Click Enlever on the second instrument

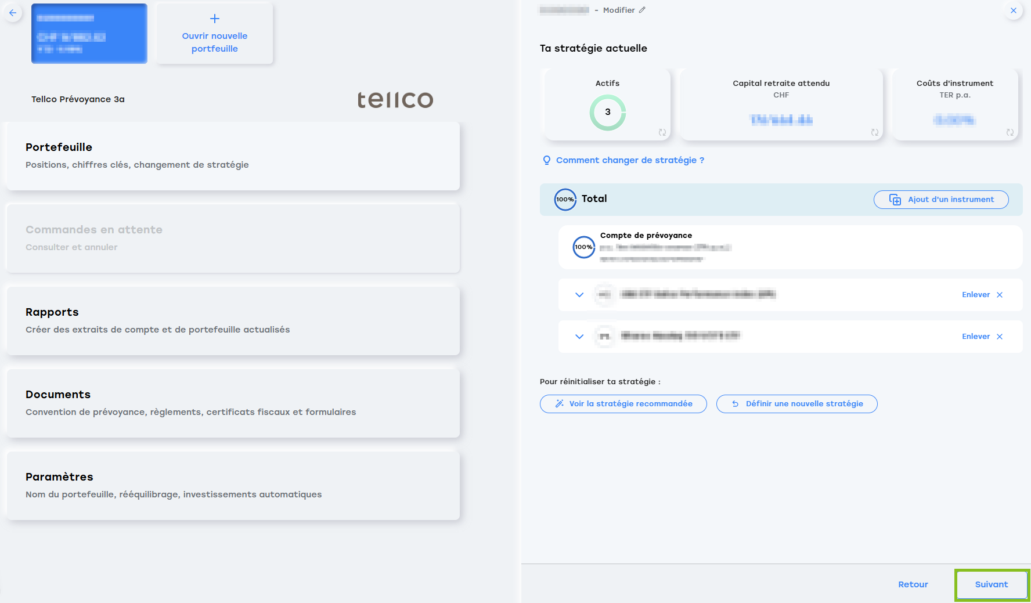click(976, 337)
